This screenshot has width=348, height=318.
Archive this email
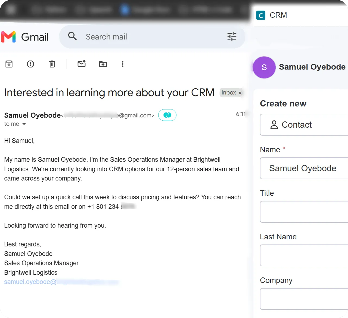(x=9, y=64)
